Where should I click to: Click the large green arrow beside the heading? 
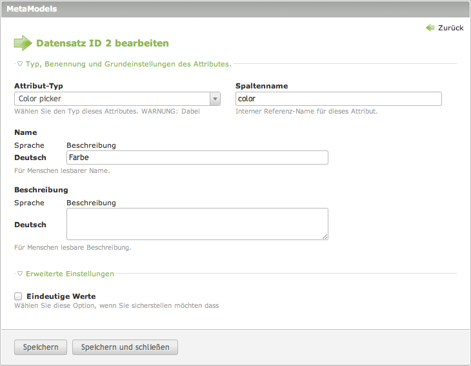(23, 43)
